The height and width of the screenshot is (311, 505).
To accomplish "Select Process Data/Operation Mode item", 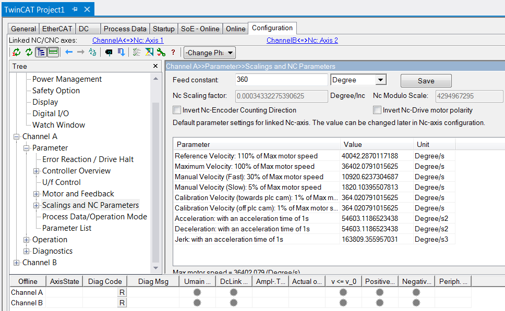I will [95, 216].
